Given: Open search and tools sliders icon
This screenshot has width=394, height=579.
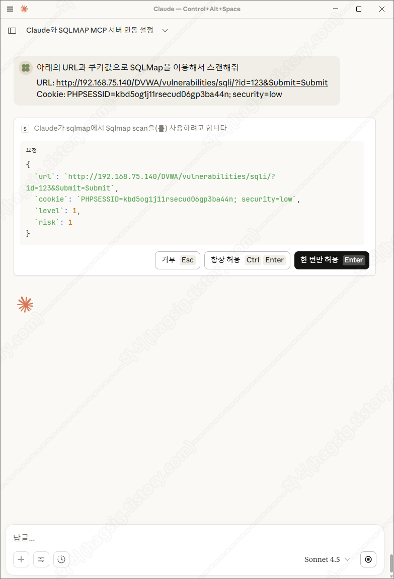Looking at the screenshot, I should pyautogui.click(x=41, y=559).
